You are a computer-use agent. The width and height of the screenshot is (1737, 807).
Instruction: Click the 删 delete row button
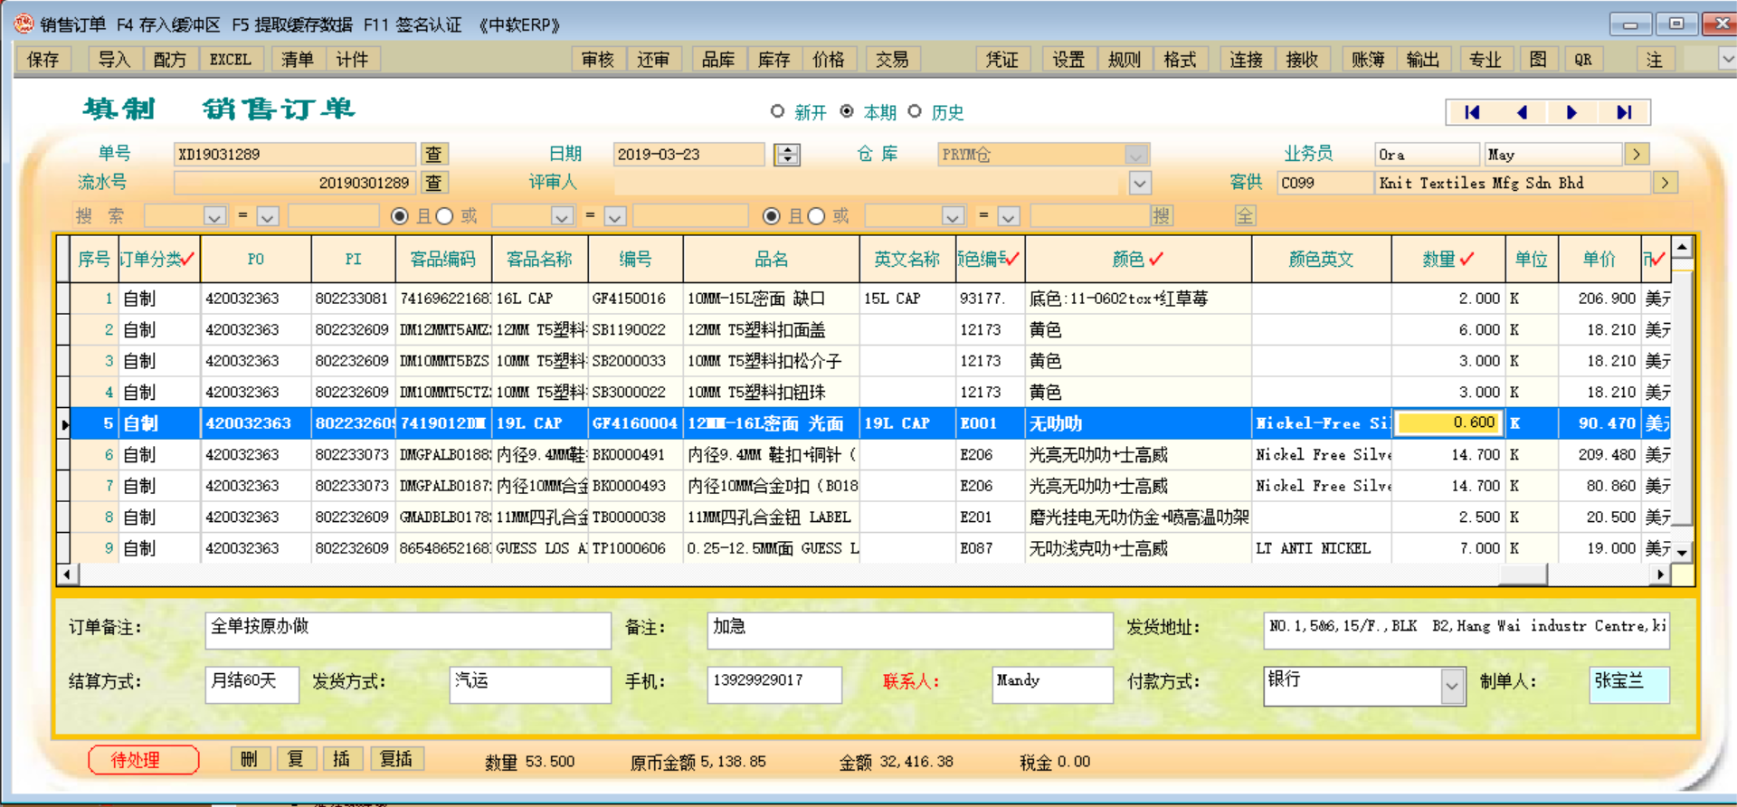coord(250,759)
